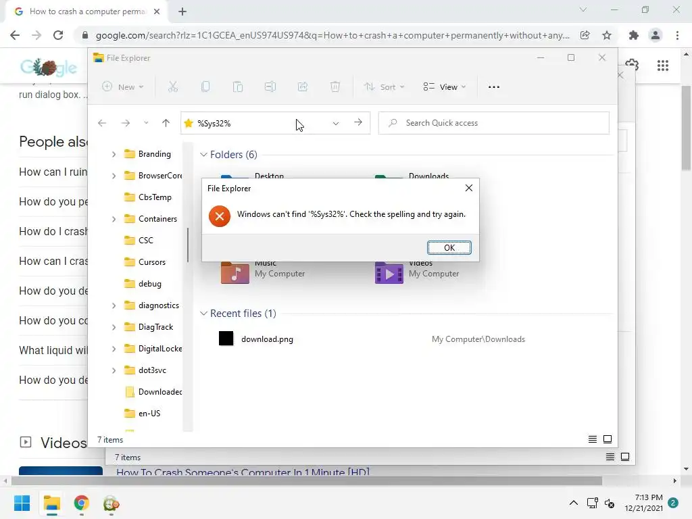
Task: Click the Copy icon in File Explorer toolbar
Action: click(x=205, y=87)
